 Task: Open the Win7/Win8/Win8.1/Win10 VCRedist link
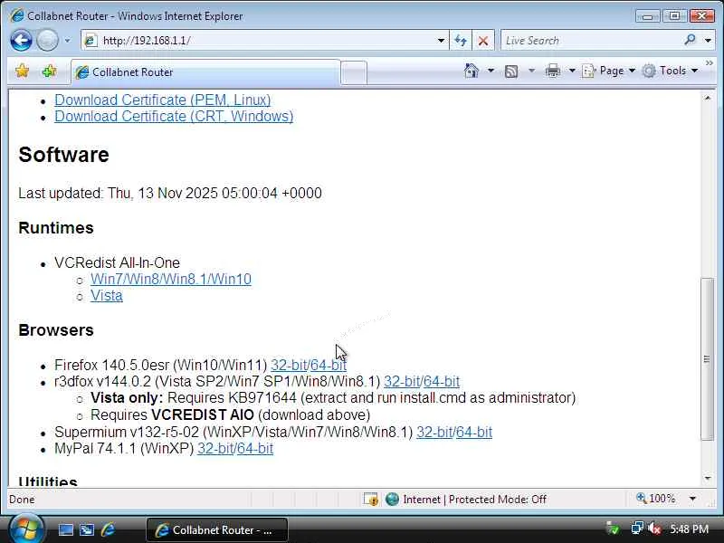171,279
